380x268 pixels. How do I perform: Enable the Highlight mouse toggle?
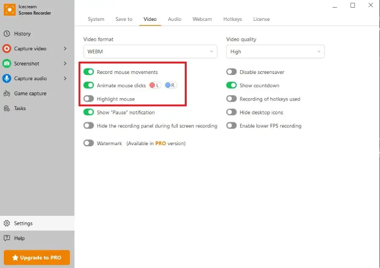89,99
